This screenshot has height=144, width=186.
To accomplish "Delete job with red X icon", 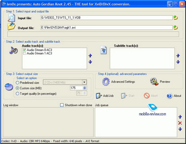I will click(180, 123).
